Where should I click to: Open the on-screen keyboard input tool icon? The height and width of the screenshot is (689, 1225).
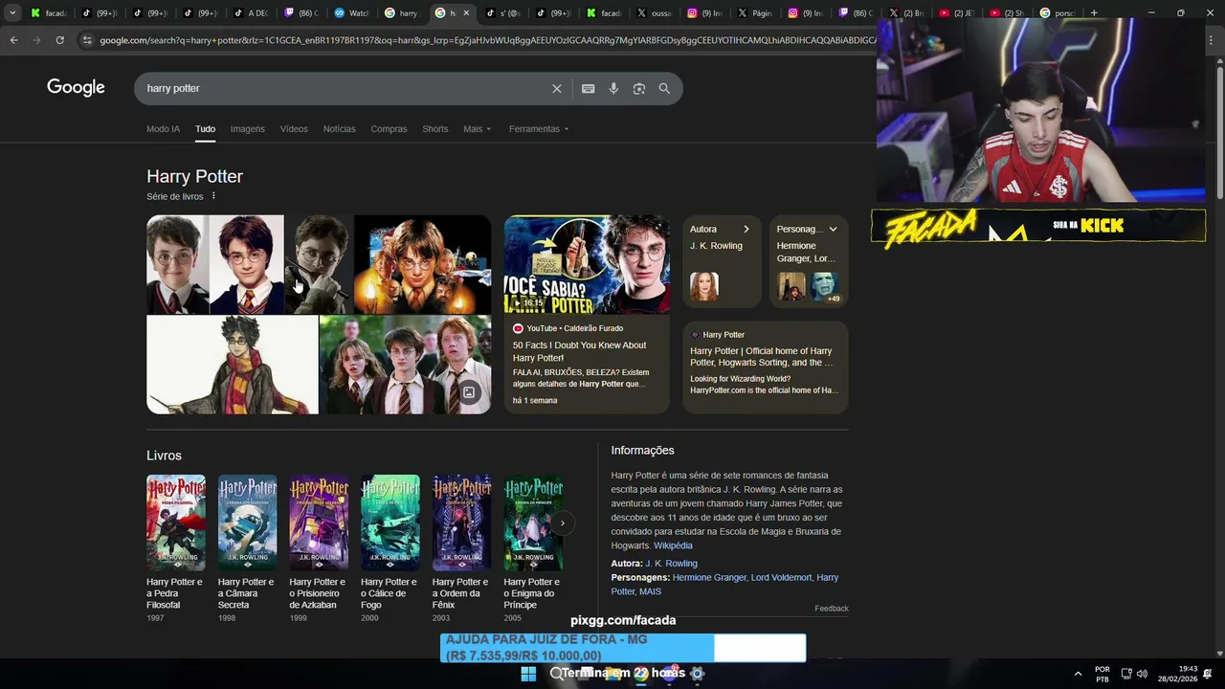point(589,88)
